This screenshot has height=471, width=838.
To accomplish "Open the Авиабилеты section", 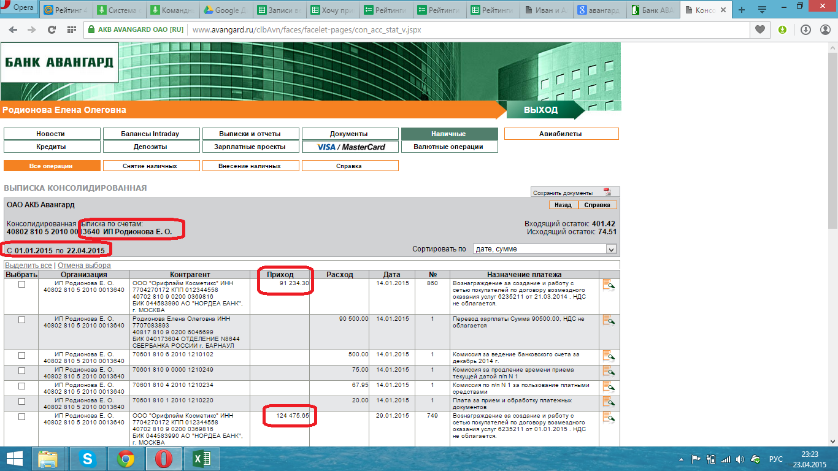I will 561,134.
